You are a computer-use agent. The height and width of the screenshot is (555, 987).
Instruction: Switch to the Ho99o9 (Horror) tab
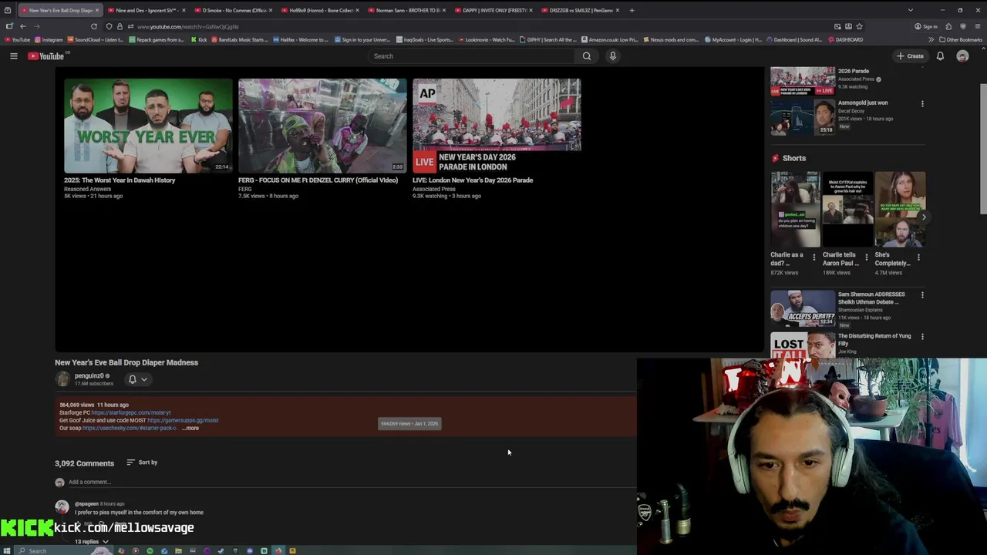tap(321, 10)
